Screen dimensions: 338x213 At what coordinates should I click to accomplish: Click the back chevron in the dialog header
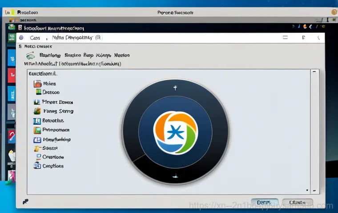coord(318,38)
